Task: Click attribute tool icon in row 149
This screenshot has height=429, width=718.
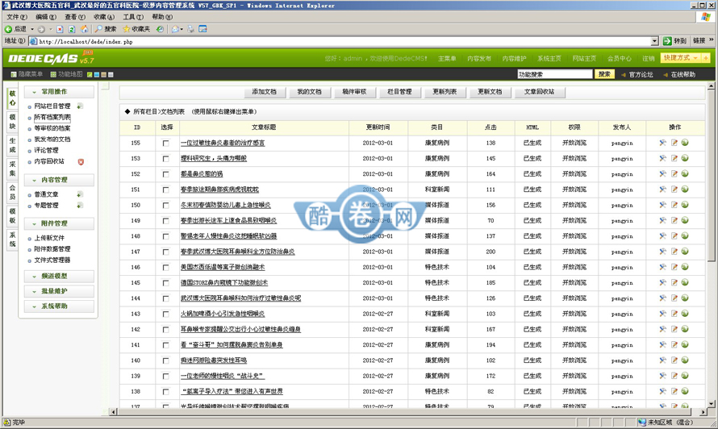Action: click(x=662, y=220)
